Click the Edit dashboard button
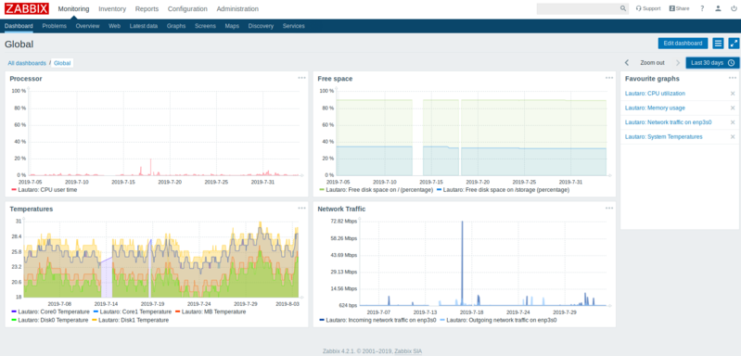The width and height of the screenshot is (741, 356). [683, 44]
